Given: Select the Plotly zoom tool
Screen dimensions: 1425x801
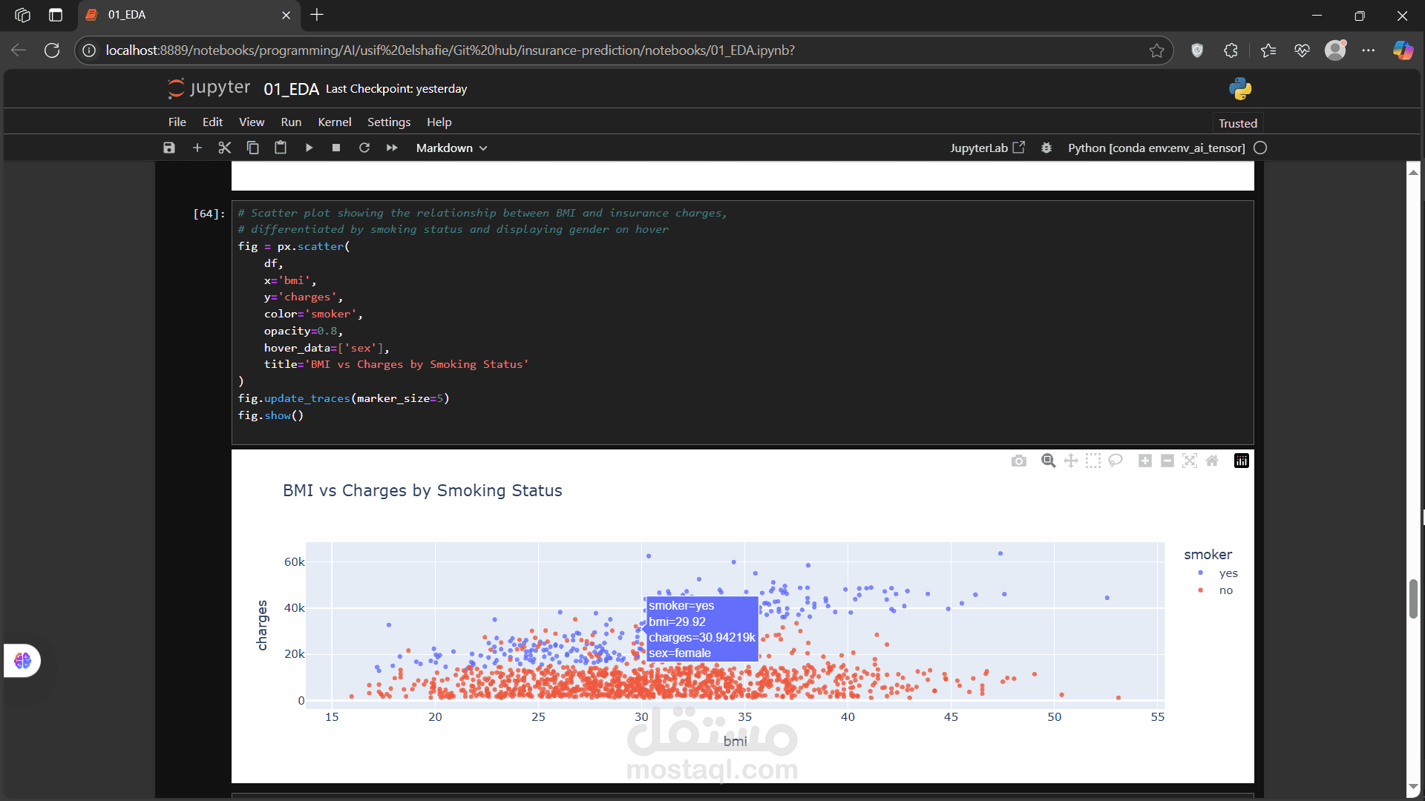Looking at the screenshot, I should point(1048,461).
